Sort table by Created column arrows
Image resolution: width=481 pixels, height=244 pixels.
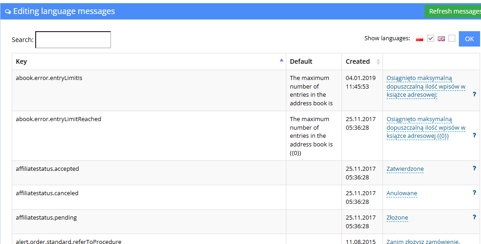pos(378,62)
